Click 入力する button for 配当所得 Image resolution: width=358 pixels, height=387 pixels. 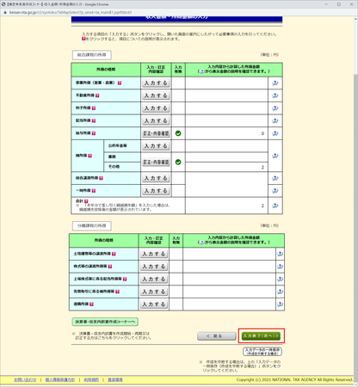pos(156,121)
